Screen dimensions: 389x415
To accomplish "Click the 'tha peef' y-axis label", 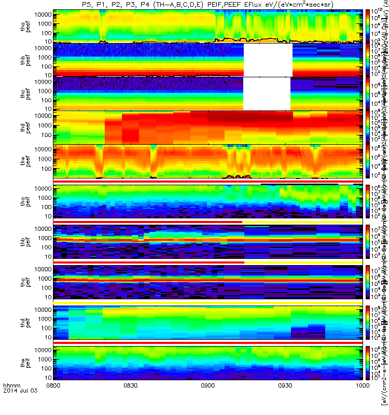I will [x=25, y=26].
